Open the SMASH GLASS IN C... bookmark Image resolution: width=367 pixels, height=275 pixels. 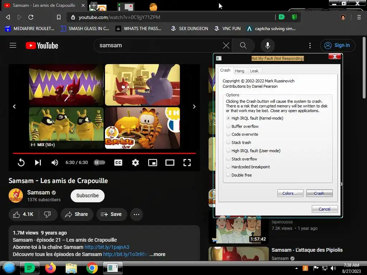(x=85, y=29)
